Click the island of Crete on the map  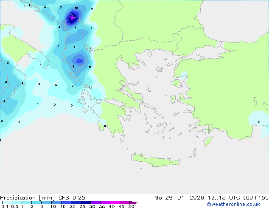[x=156, y=160]
